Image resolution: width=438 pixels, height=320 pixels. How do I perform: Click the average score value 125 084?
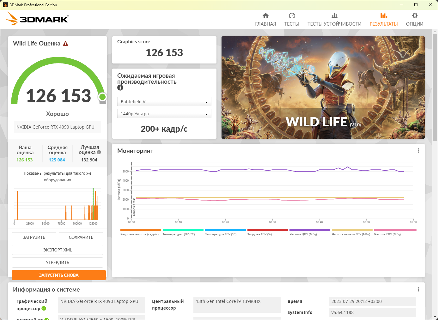pyautogui.click(x=57, y=160)
